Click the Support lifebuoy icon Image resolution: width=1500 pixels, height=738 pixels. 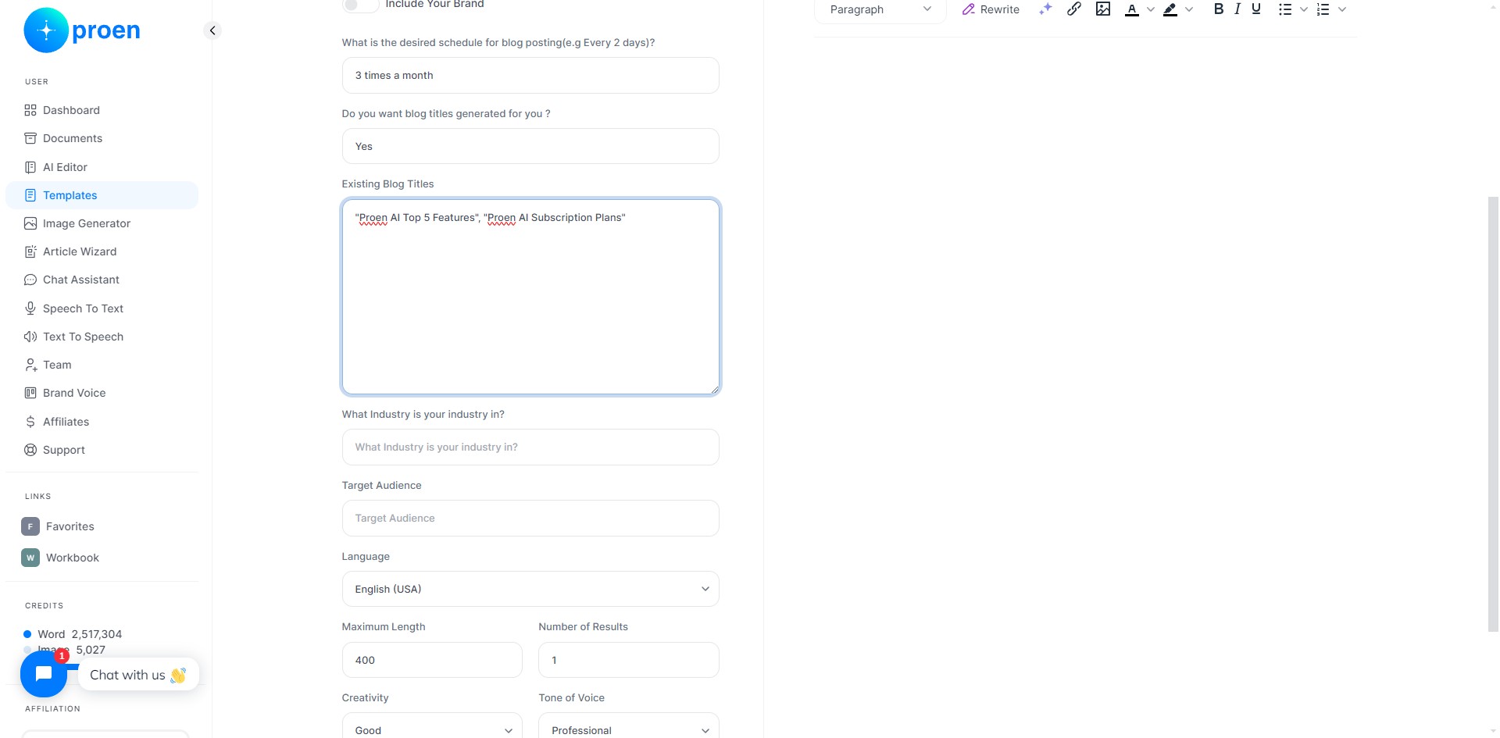click(30, 450)
